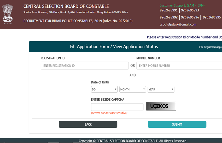Open the YEAR dropdown
222x143 pixels.
pos(161,89)
